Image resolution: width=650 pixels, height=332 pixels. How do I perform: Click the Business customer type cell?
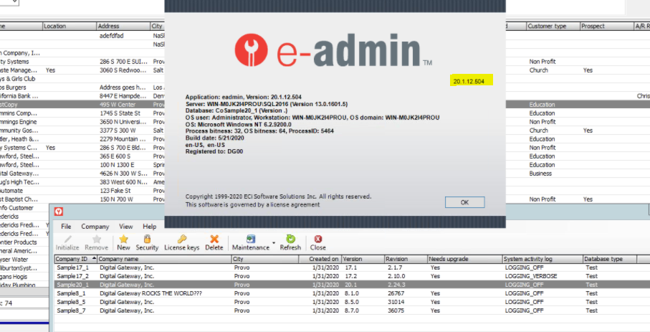pos(540,174)
